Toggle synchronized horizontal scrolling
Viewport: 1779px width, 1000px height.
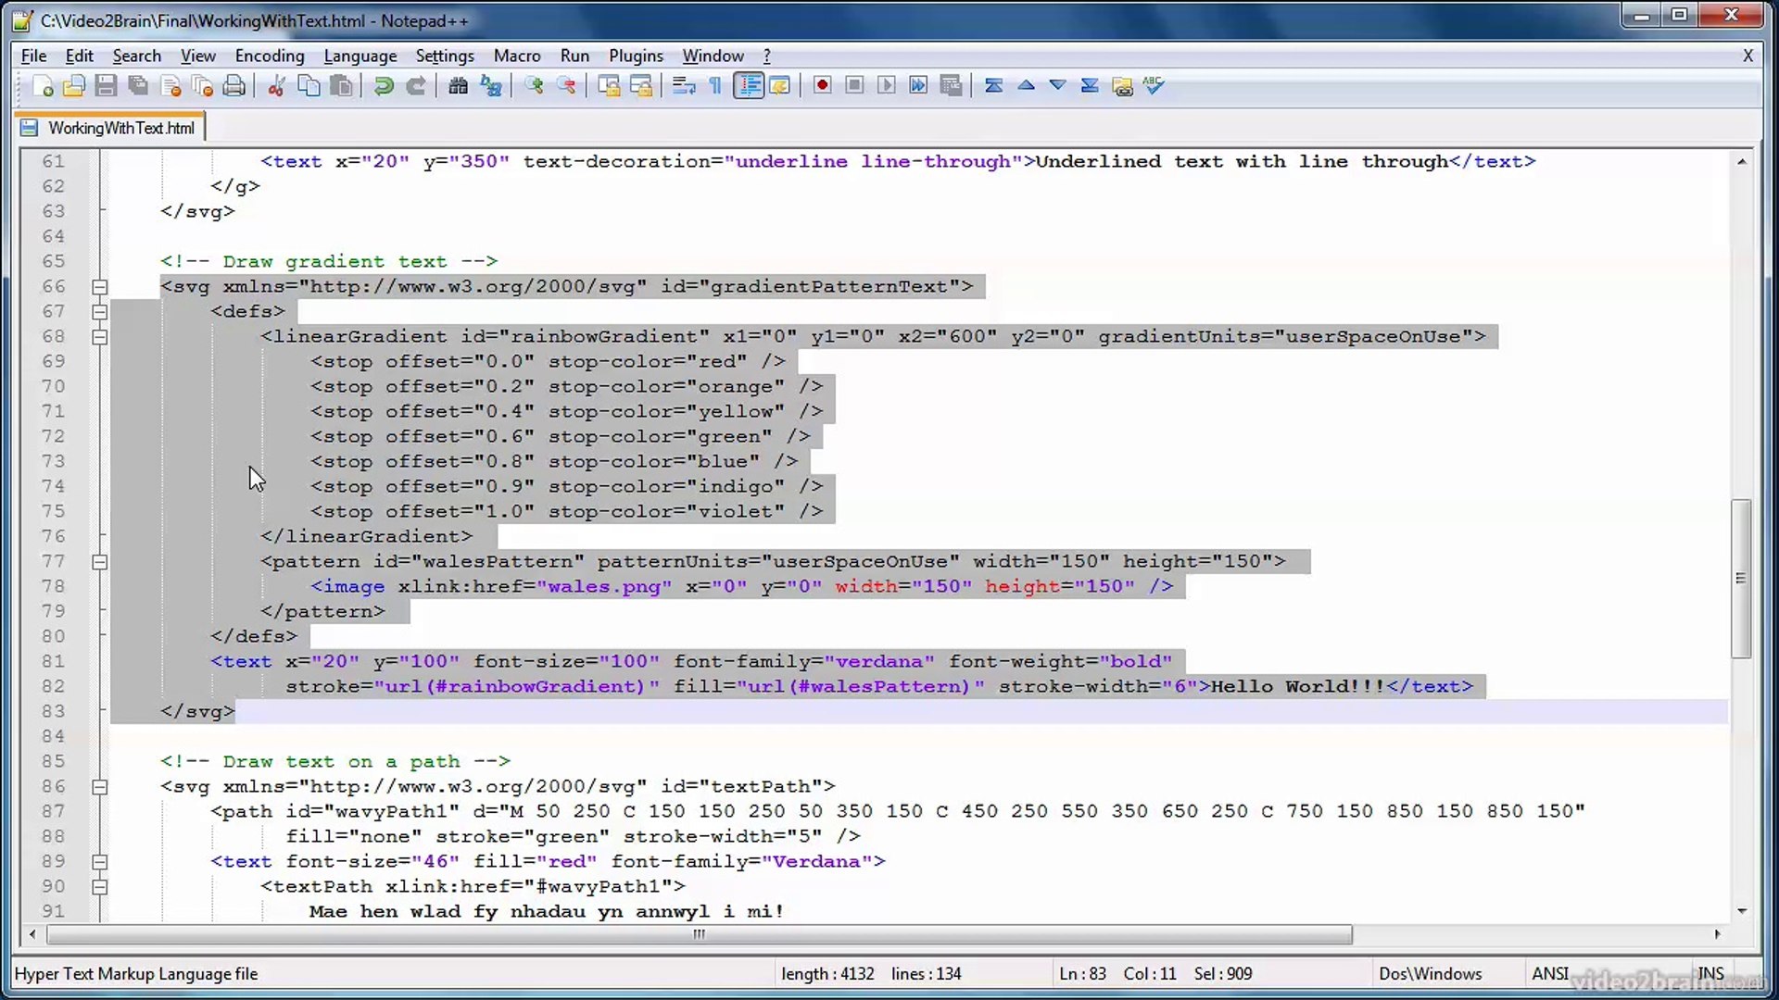(641, 86)
